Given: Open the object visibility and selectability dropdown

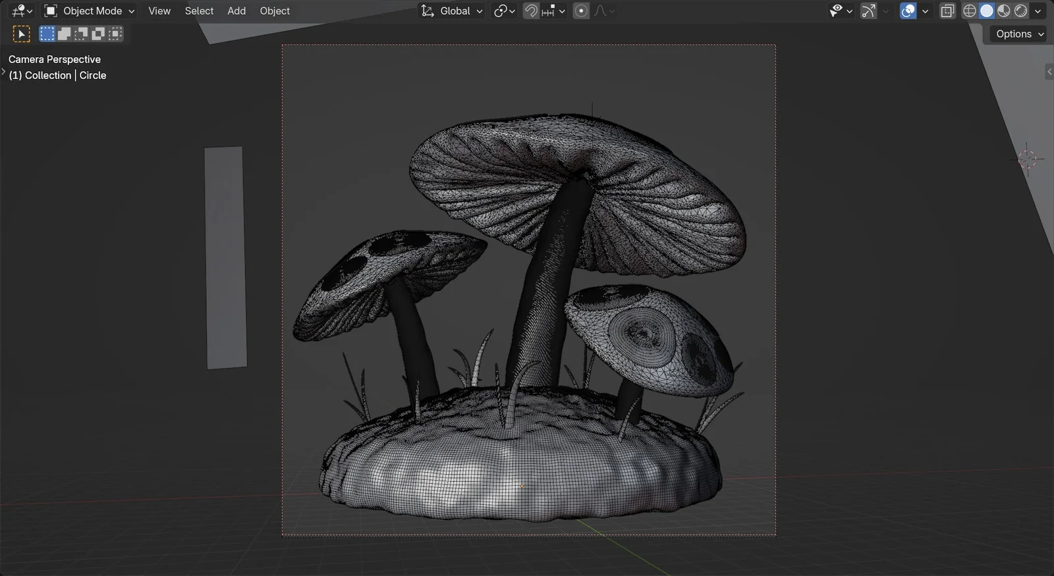Looking at the screenshot, I should [841, 11].
